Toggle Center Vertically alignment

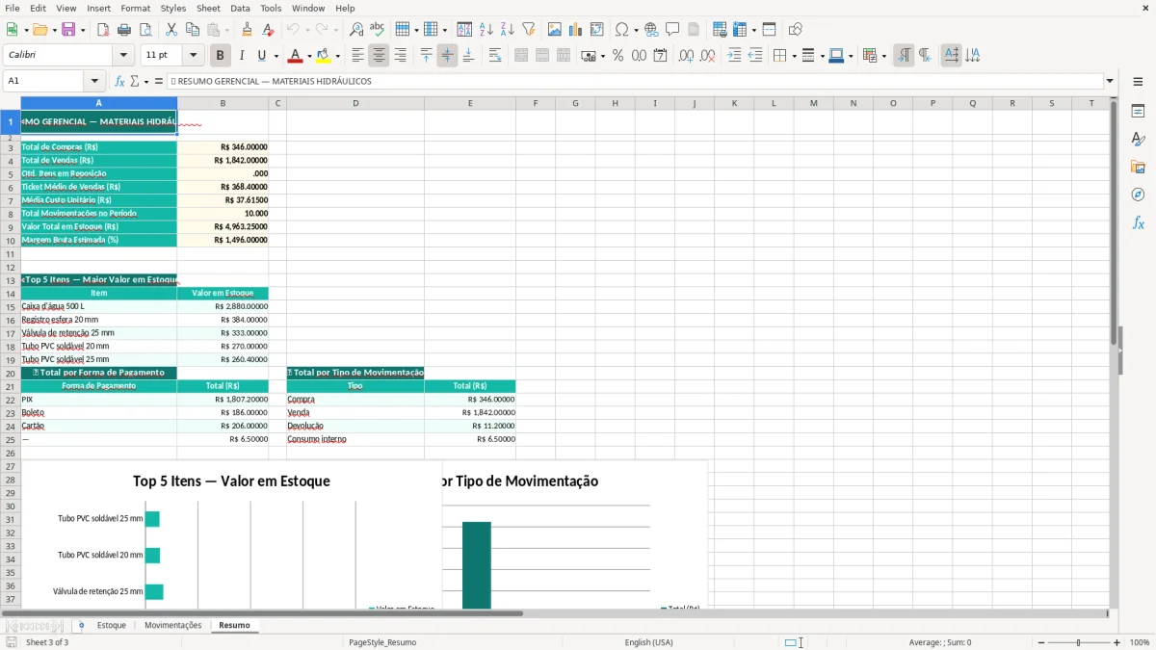[447, 56]
